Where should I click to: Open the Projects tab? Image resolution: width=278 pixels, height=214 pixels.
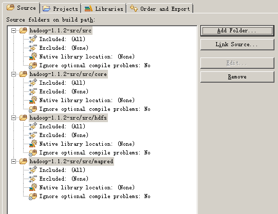click(x=60, y=9)
